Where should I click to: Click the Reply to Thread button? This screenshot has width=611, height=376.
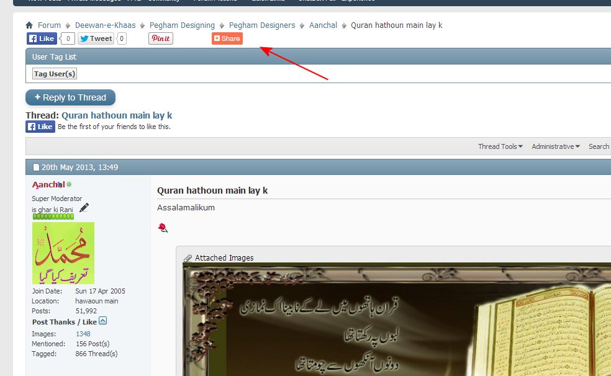pos(71,97)
